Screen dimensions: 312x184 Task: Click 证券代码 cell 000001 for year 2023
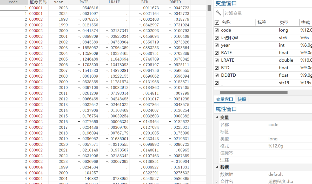pos(38,8)
